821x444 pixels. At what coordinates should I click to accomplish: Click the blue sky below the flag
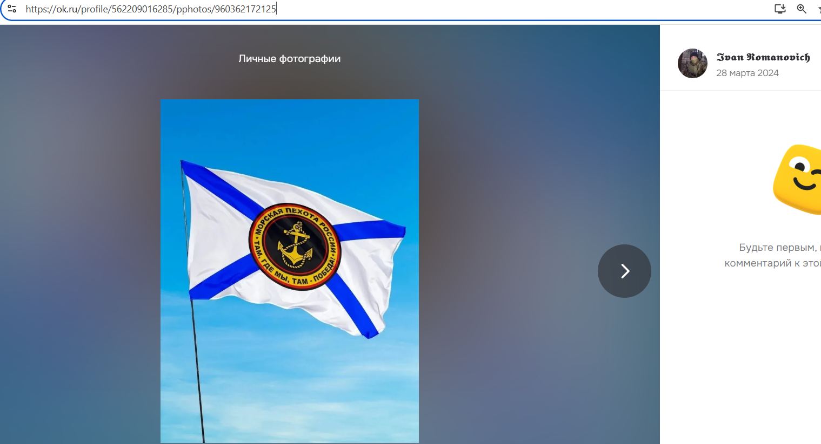point(303,388)
